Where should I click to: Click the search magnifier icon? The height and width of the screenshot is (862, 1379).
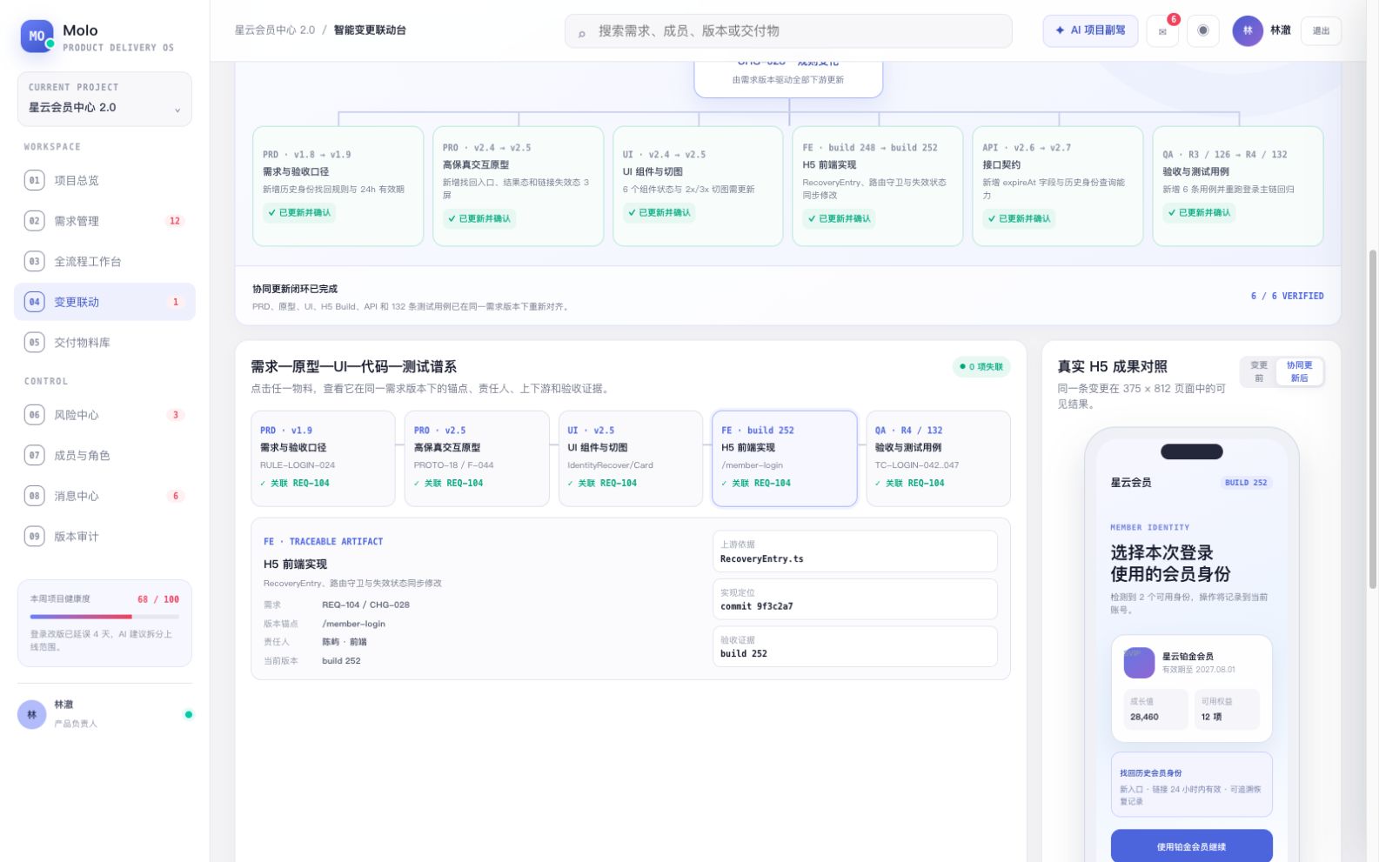pos(581,34)
